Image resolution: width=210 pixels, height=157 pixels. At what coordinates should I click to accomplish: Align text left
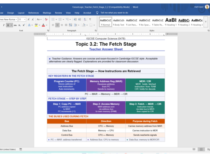click(53, 25)
